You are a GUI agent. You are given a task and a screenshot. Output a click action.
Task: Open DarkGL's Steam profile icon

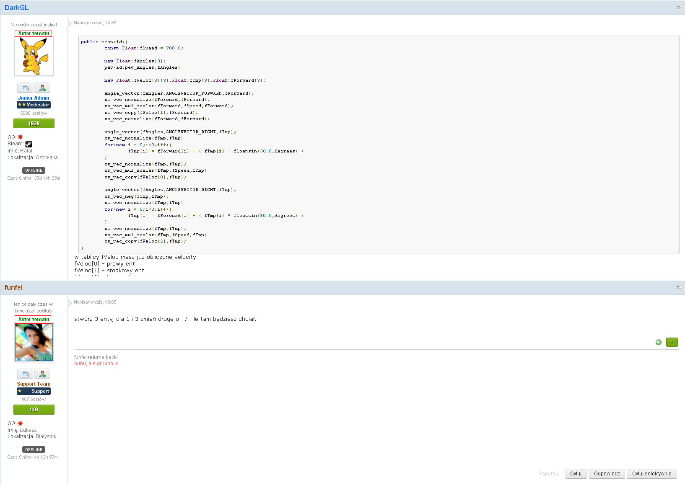point(29,144)
